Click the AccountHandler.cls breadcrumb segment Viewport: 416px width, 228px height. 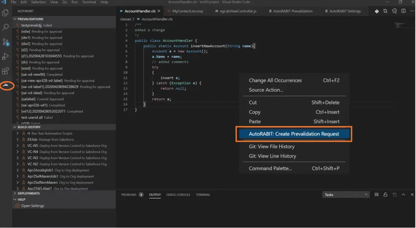[x=157, y=19]
